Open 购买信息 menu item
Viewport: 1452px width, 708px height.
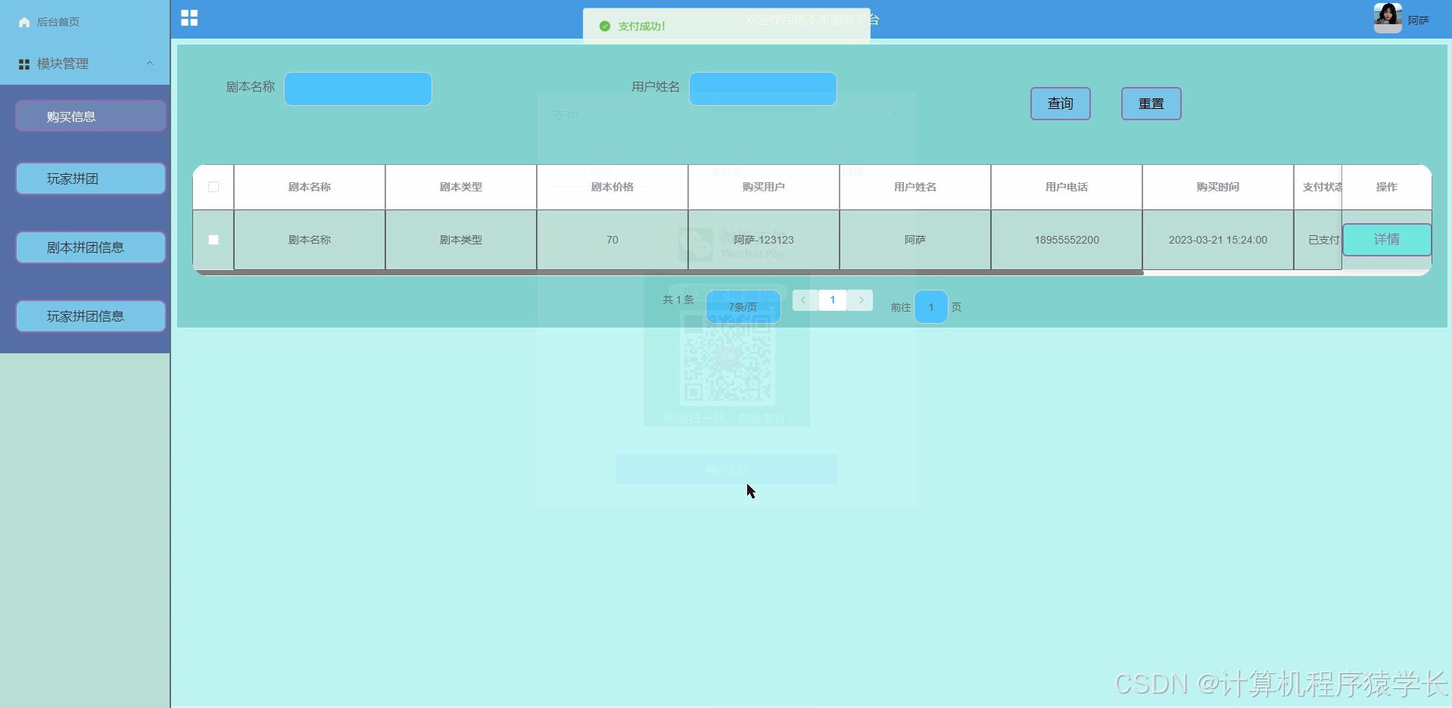91,116
